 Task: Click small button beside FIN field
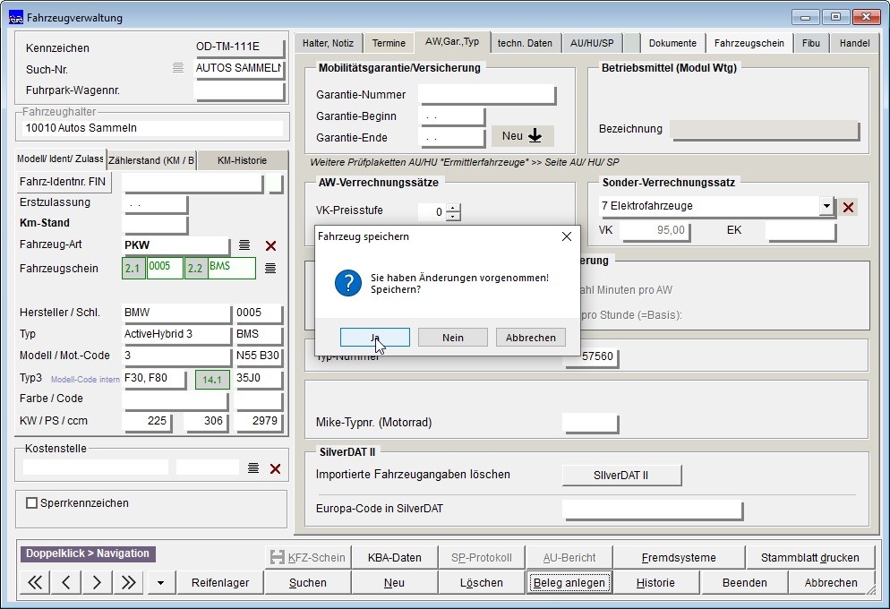click(276, 184)
